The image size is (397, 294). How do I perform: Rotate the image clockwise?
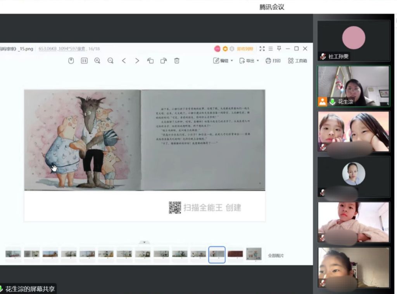tap(164, 61)
